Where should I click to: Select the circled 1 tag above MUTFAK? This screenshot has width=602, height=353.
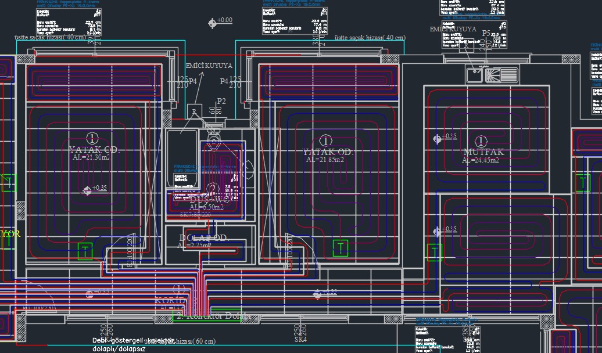(481, 141)
